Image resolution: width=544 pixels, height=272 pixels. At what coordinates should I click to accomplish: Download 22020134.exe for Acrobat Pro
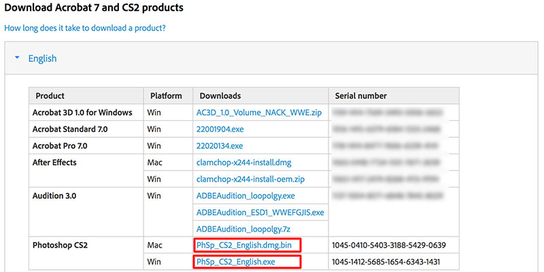click(x=220, y=146)
